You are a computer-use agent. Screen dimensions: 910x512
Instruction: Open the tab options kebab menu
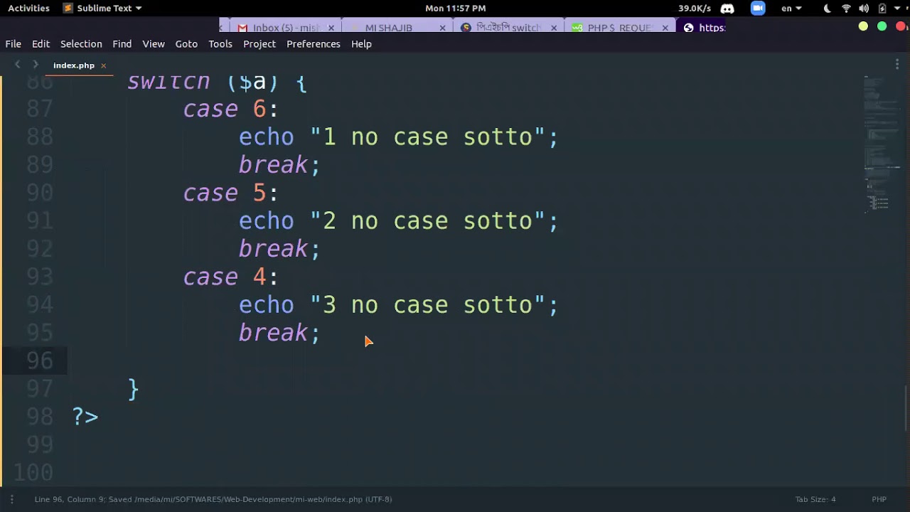point(897,65)
